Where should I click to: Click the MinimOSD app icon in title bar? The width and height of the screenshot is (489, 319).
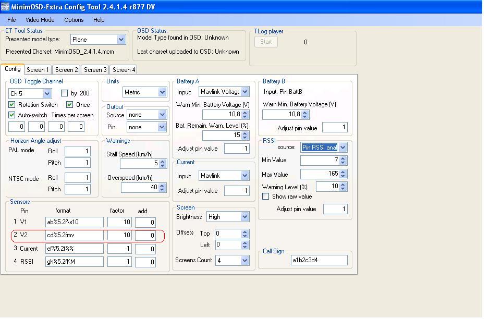click(x=5, y=7)
